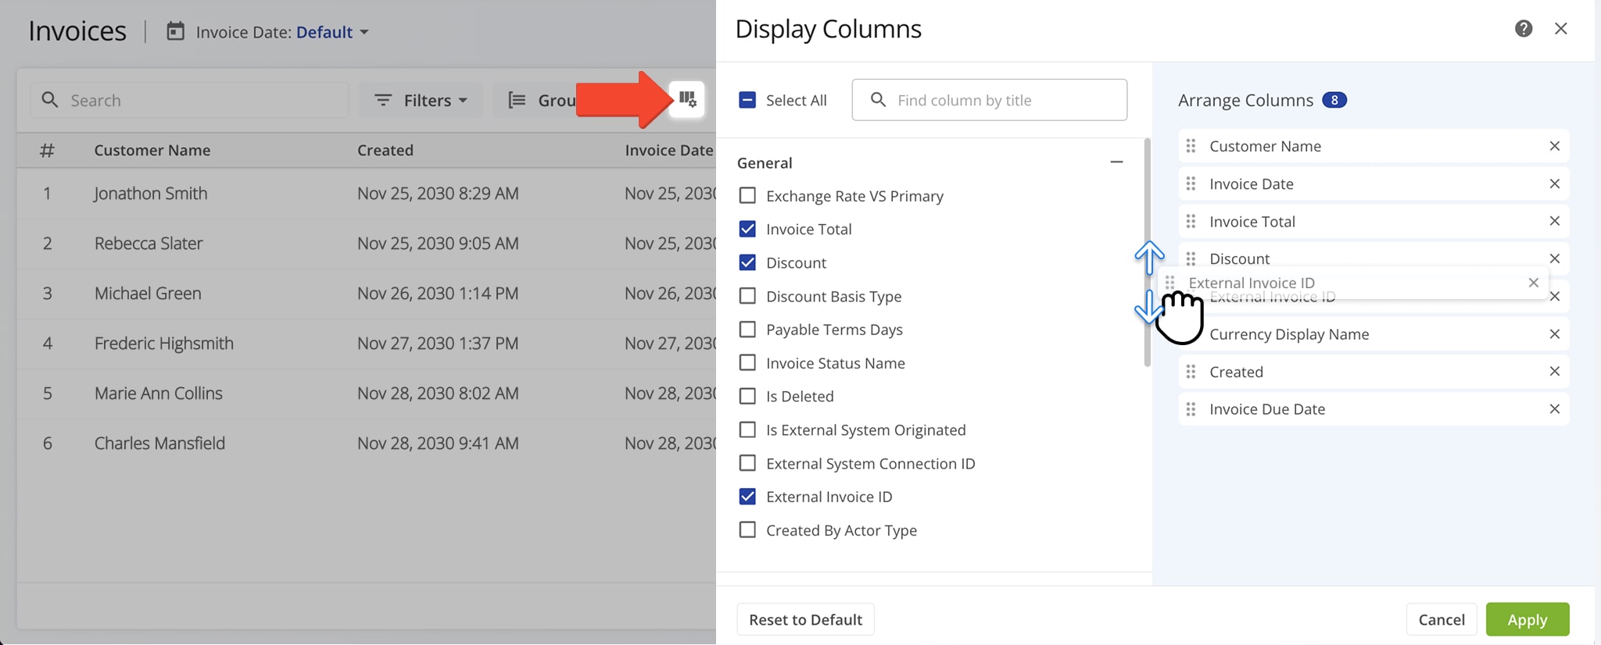Sort by Created column header

point(385,150)
